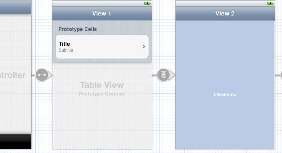Select the UIWebView in View 2
Viewport: 282px width, 153px height.
pyautogui.click(x=225, y=95)
